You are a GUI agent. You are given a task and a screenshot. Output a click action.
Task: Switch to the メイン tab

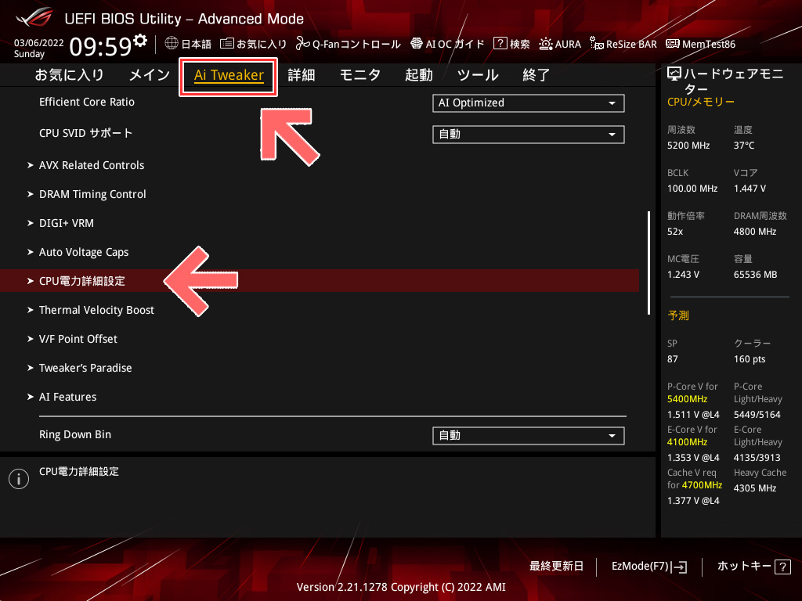coord(150,75)
